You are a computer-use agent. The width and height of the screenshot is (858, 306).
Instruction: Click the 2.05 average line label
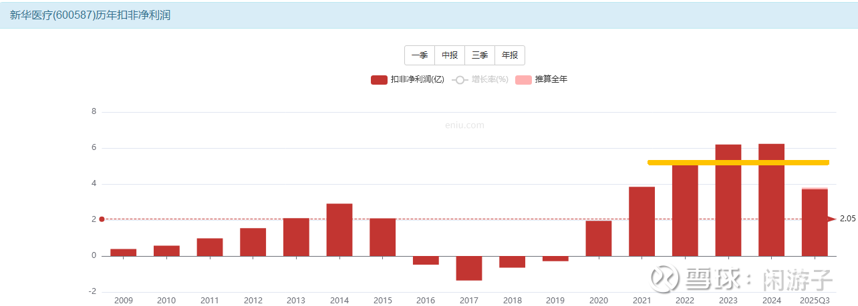coord(848,219)
